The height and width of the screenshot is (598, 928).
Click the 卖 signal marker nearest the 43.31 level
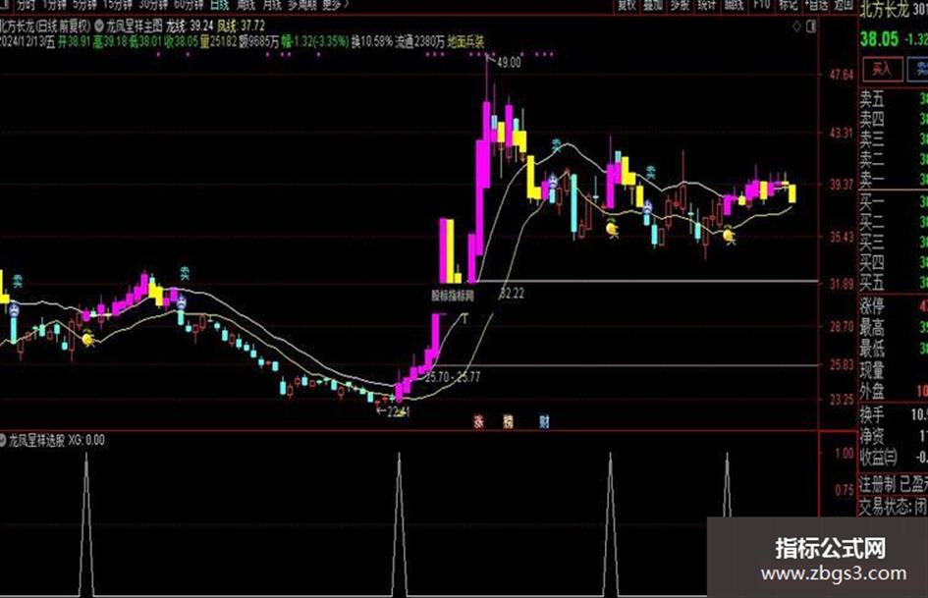558,145
